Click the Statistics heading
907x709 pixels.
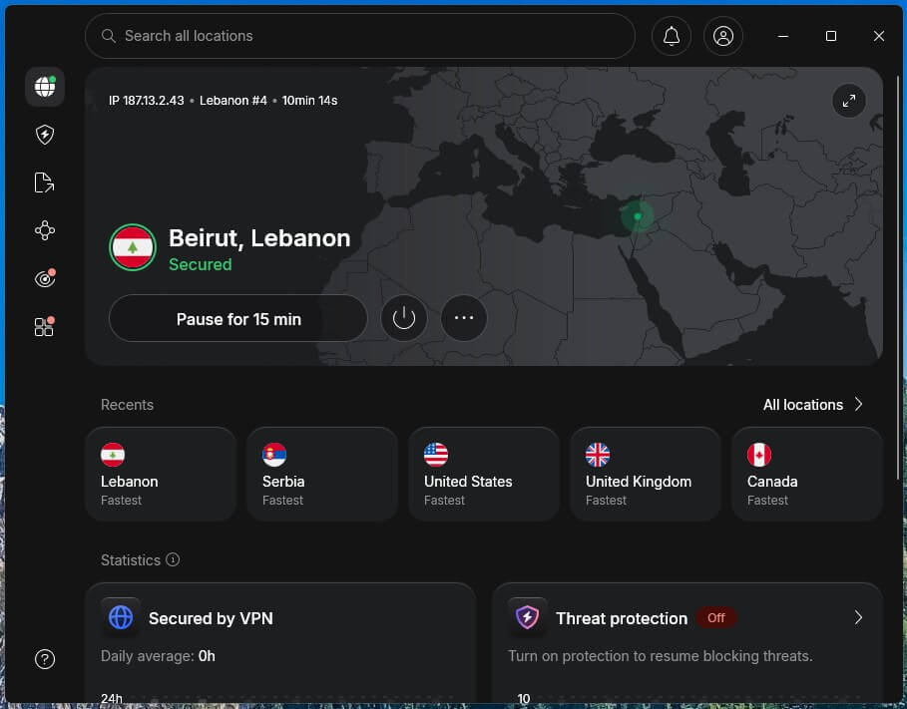pos(131,559)
